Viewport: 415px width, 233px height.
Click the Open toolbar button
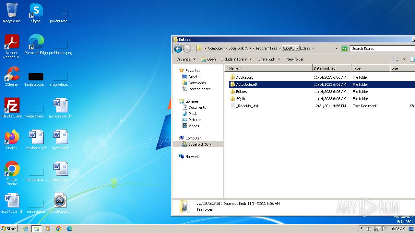208,59
